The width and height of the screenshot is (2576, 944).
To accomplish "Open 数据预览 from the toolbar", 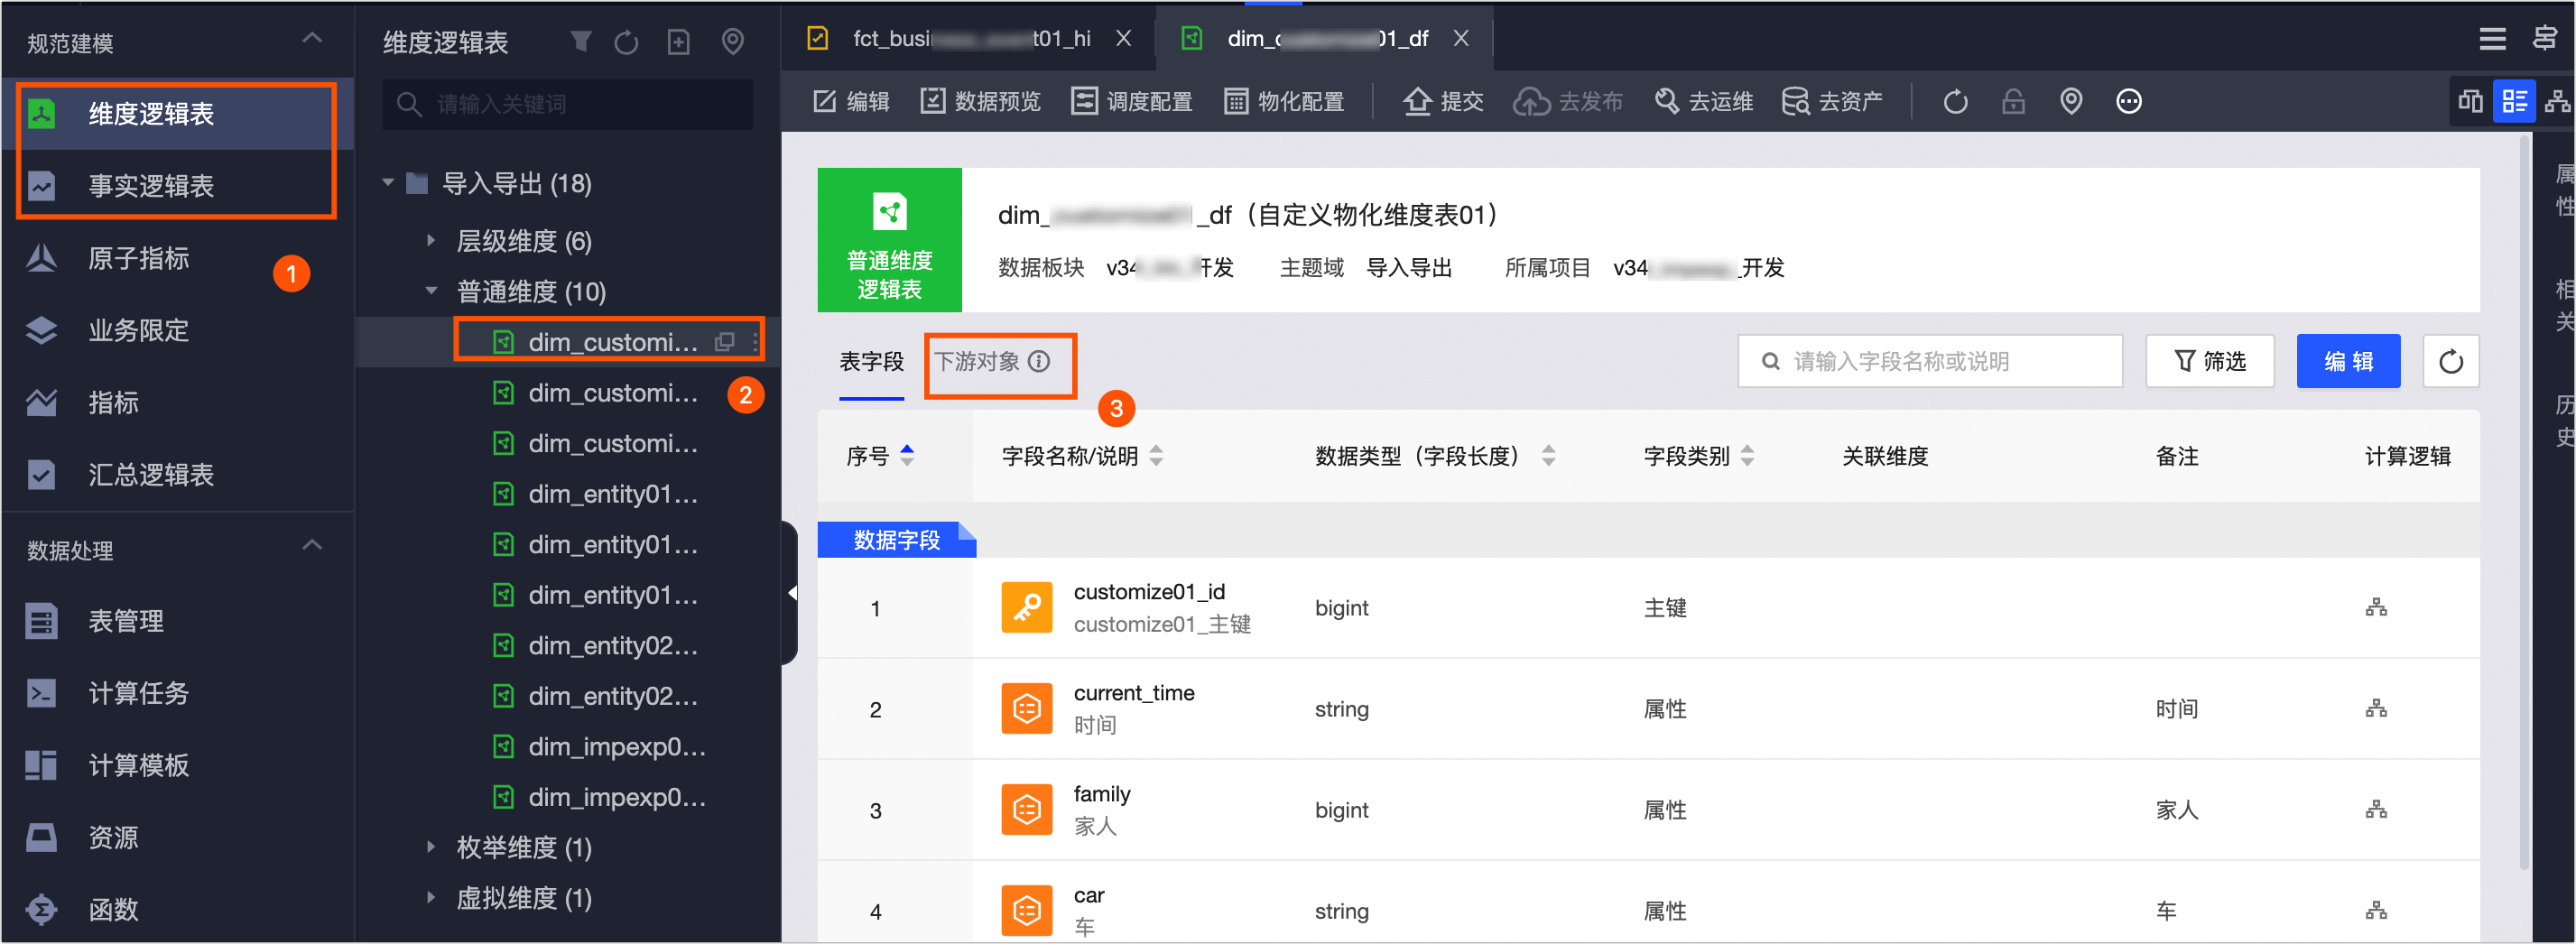I will (x=981, y=101).
